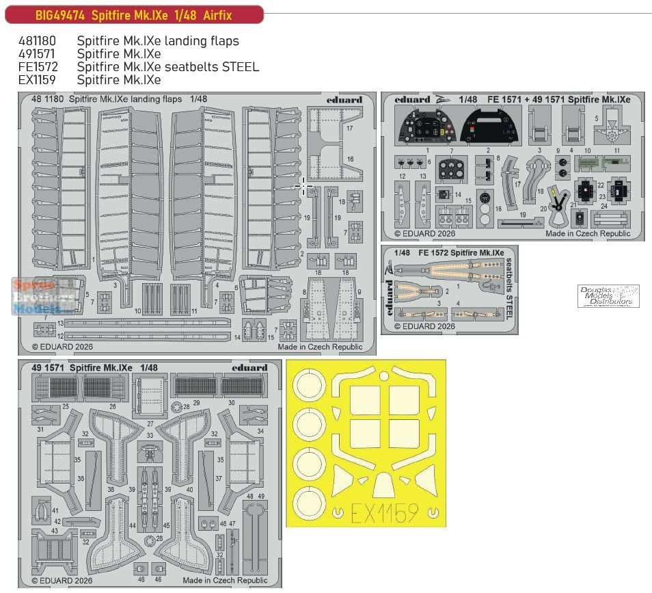Image resolution: width=652 pixels, height=593 pixels.
Task: Click part 43 on the bottom 49 1571 fret
Action: tap(55, 551)
